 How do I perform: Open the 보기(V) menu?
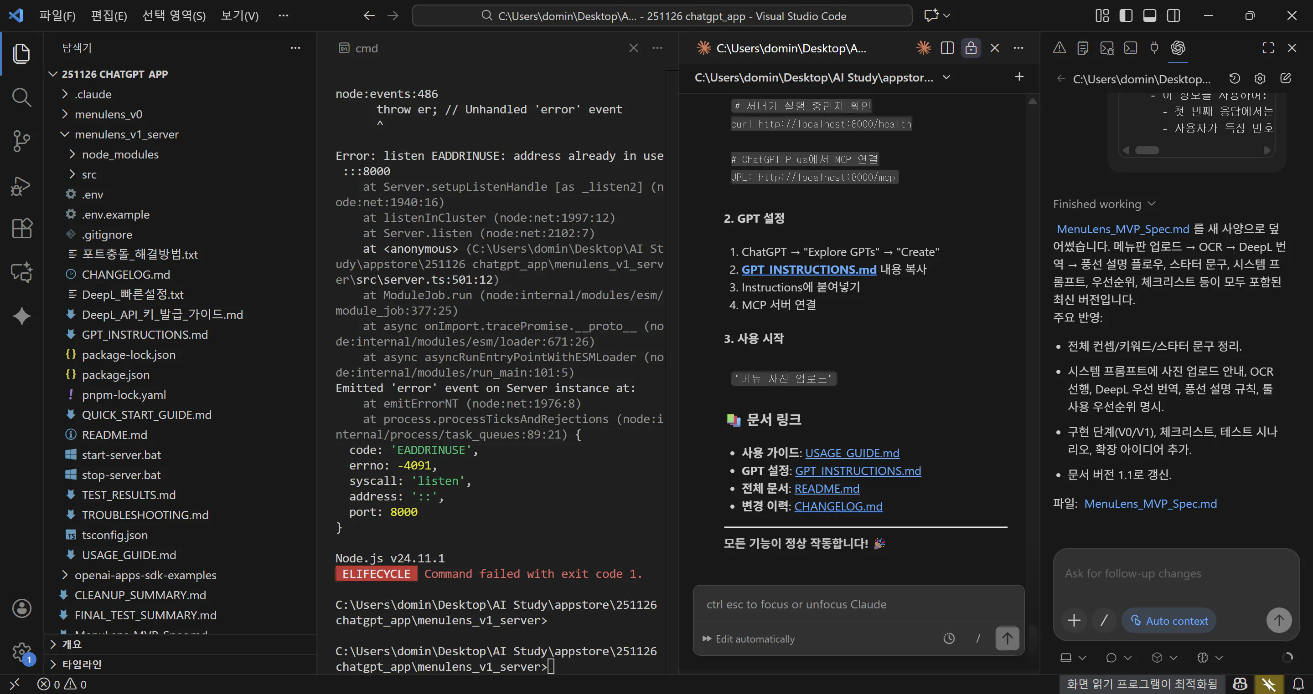239,16
